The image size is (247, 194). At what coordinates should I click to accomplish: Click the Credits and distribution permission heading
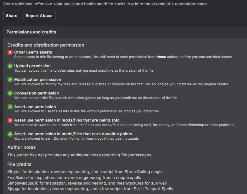point(46,45)
